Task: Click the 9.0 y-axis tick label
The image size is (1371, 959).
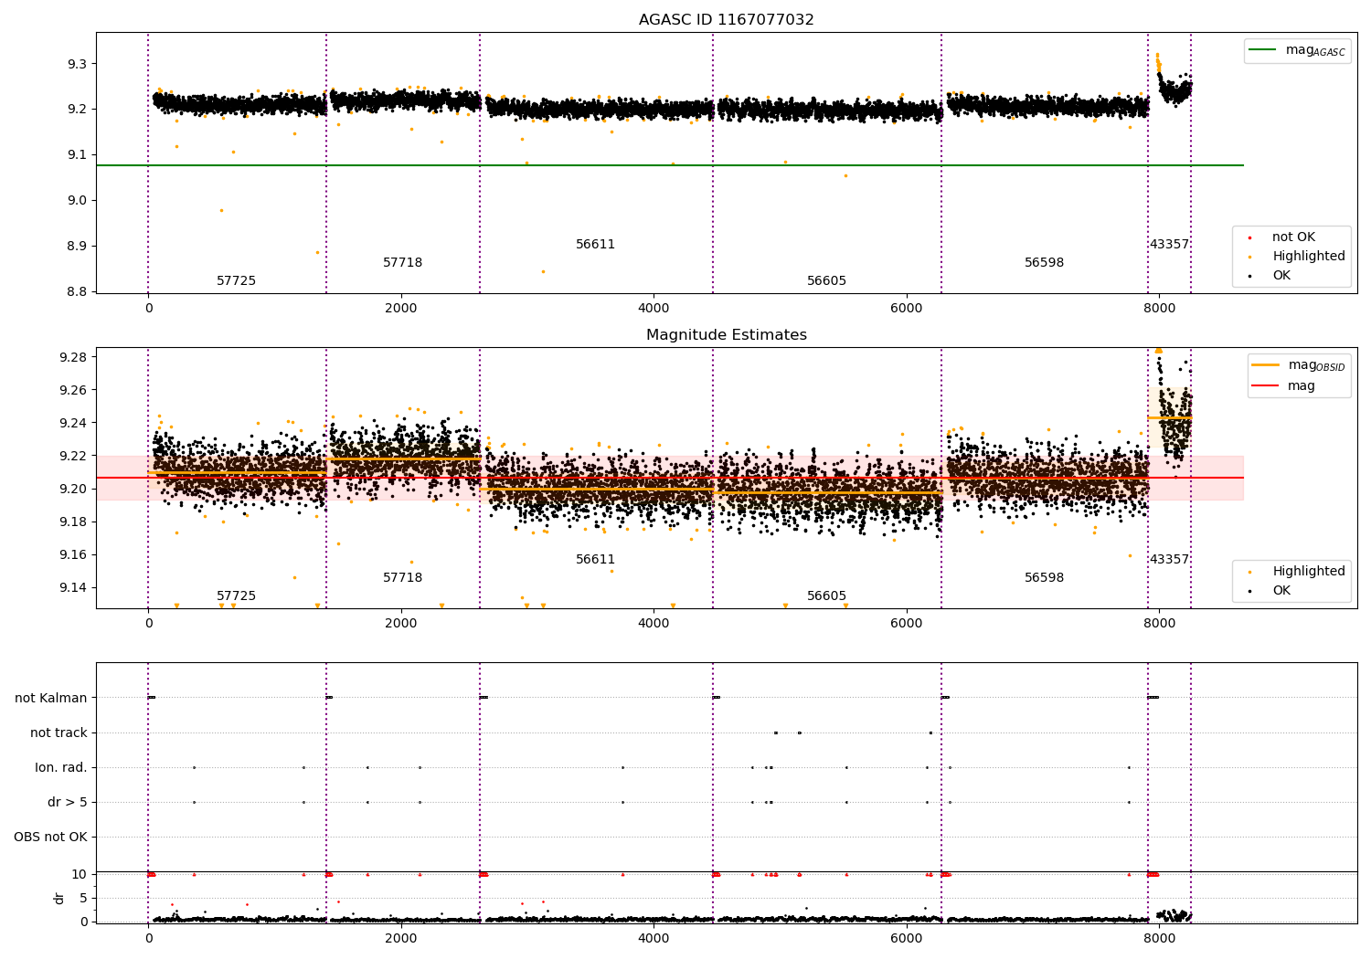Action: click(78, 201)
